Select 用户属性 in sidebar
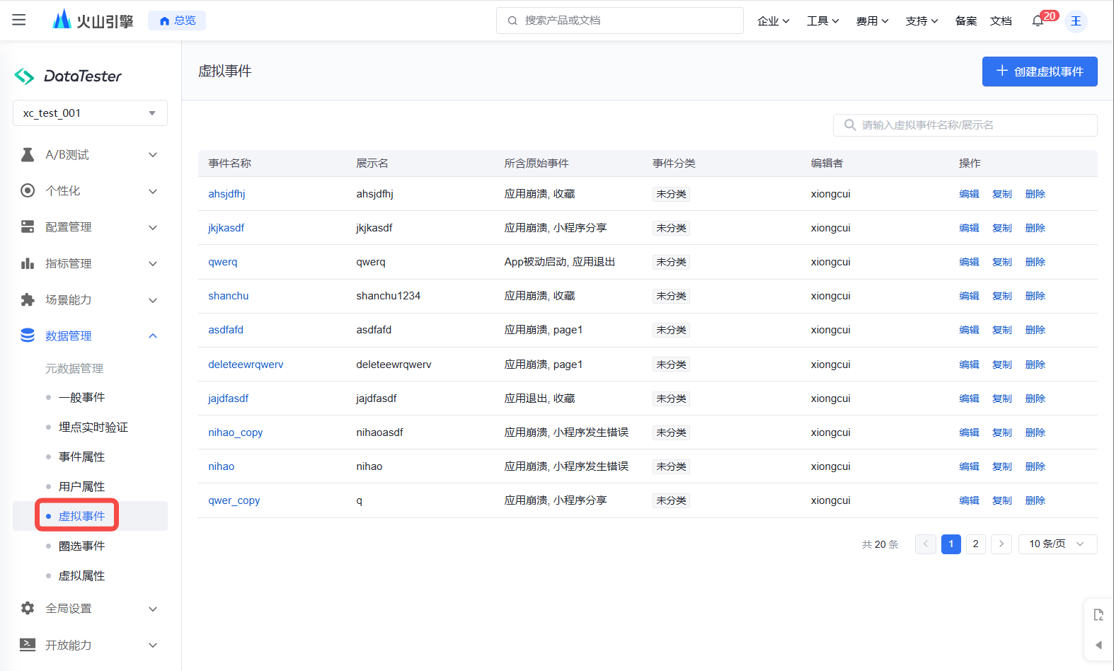1114x671 pixels. coord(81,486)
